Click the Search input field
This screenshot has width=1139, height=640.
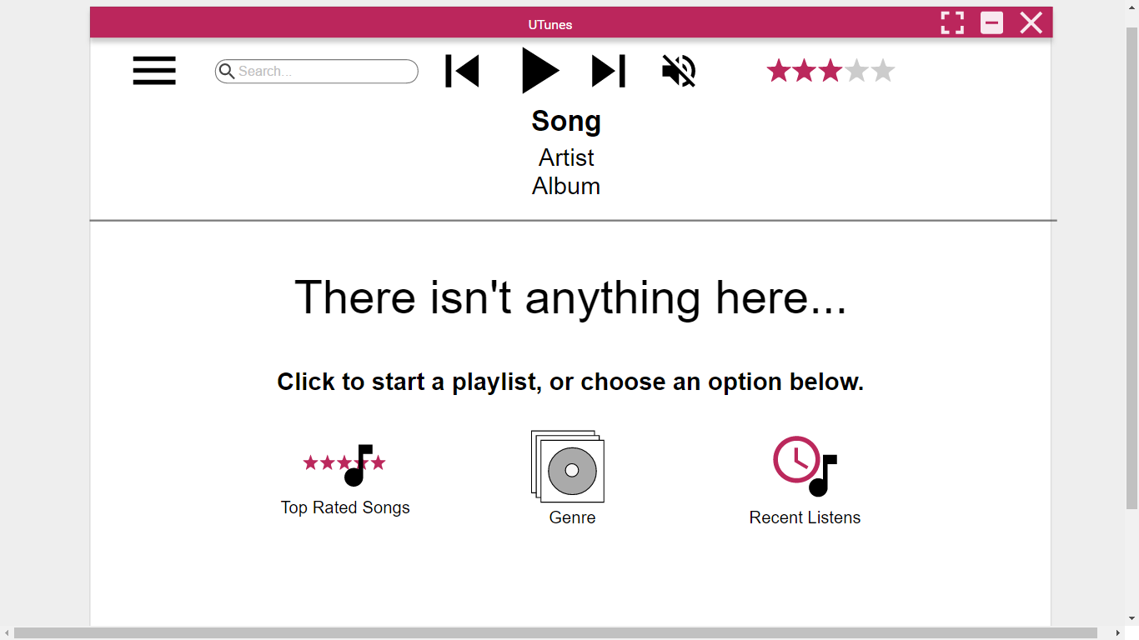317,72
